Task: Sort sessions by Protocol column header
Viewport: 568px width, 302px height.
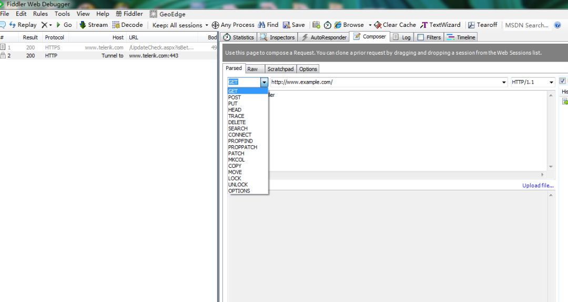Action: pos(54,37)
